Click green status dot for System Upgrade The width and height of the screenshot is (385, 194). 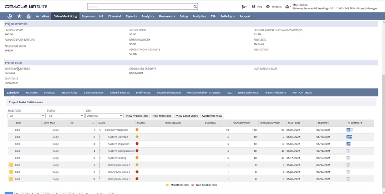point(137,137)
